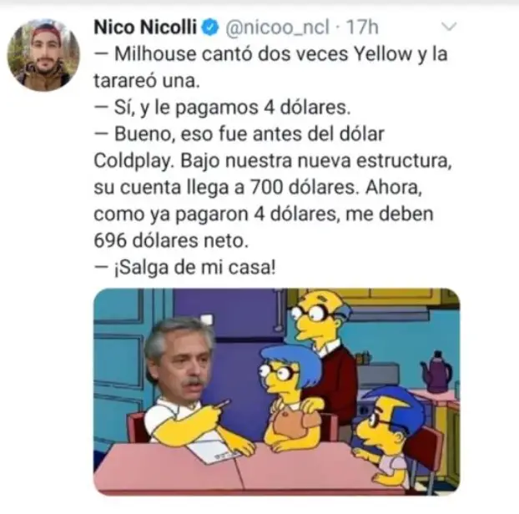Click the @nicoo_ncl handle
Viewport: 519px width, 514px height.
coord(277,28)
